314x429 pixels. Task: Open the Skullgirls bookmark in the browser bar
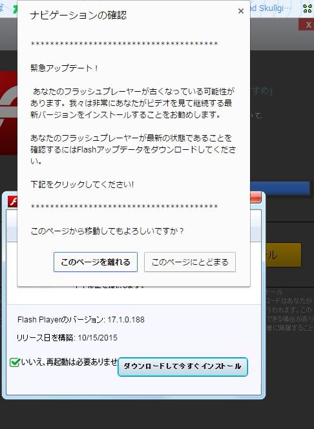[x=271, y=8]
